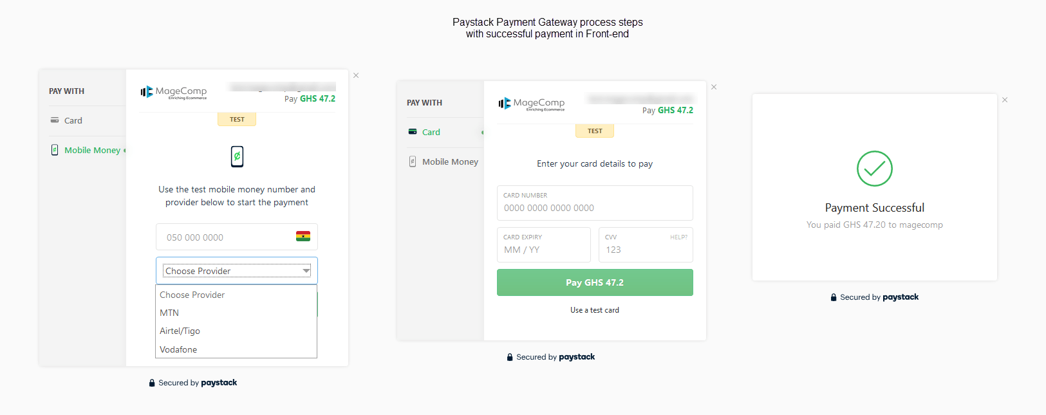
Task: Close the Payment Successful dialog
Action: (x=1004, y=100)
